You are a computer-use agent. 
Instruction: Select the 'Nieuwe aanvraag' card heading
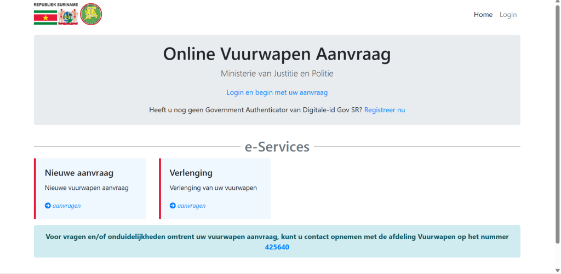click(x=79, y=173)
